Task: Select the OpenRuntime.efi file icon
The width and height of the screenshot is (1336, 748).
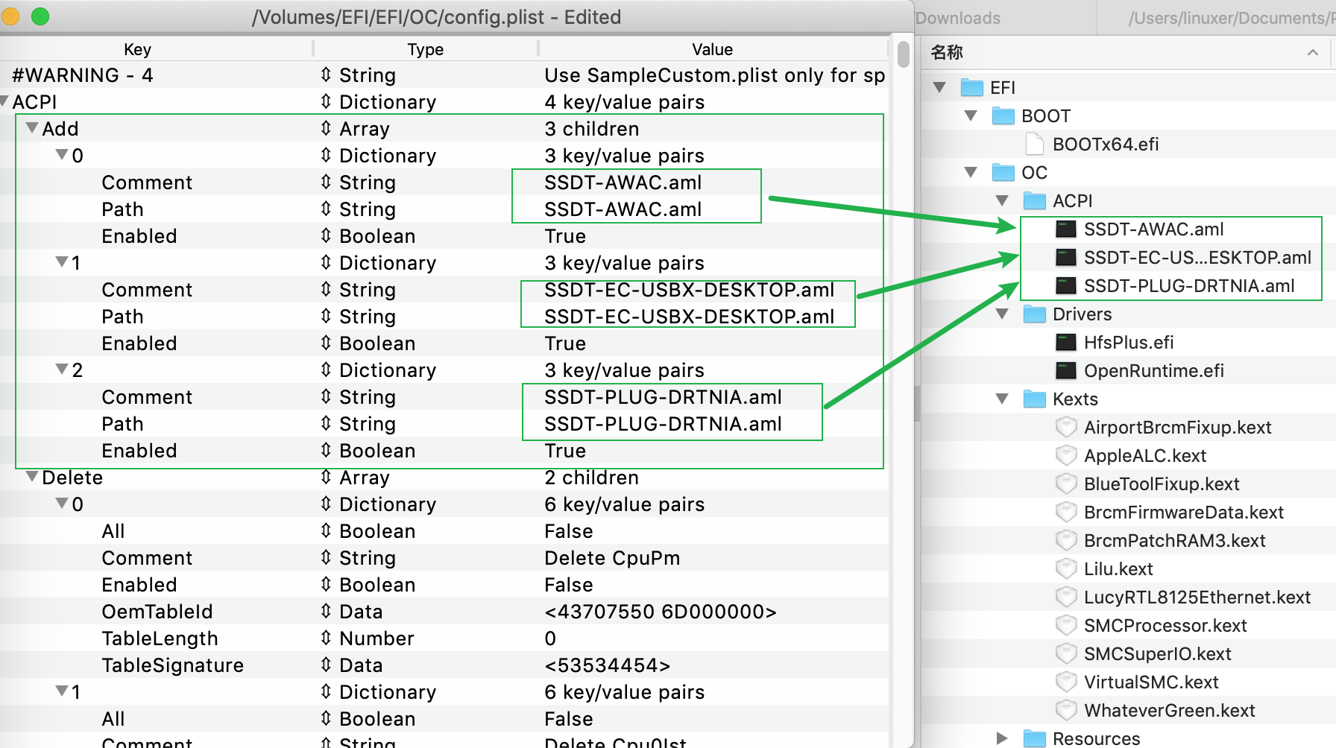Action: (1065, 371)
